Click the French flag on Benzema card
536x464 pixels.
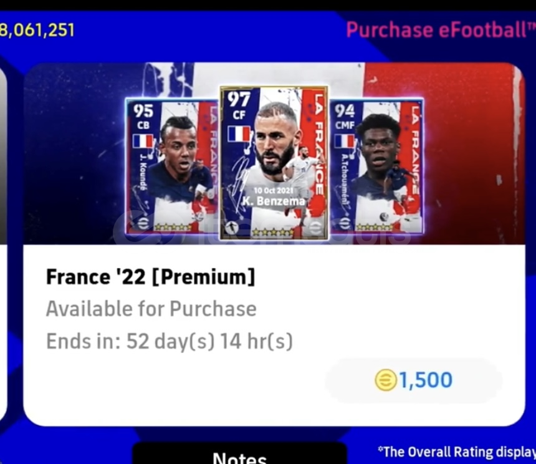coord(239,133)
